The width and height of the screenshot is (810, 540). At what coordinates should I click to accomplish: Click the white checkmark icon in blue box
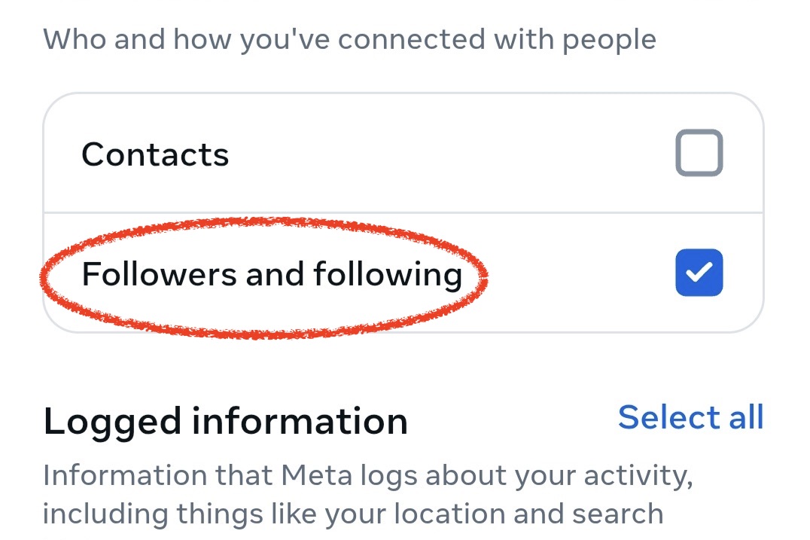point(699,273)
